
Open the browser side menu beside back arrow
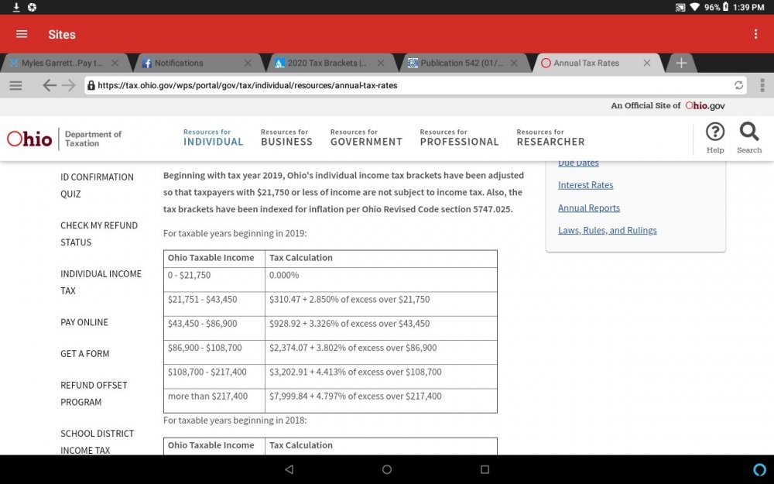pyautogui.click(x=15, y=85)
